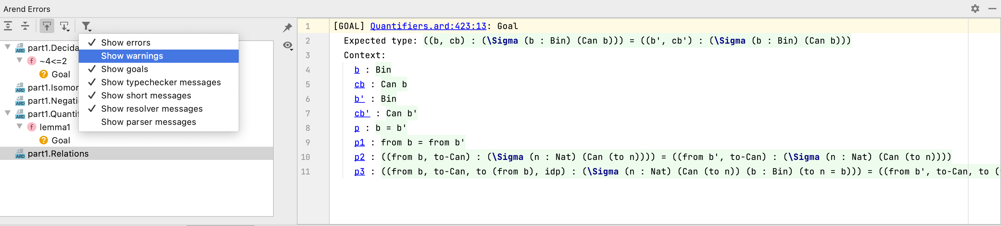This screenshot has height=226, width=1001.
Task: Toggle the Scroll from Source toolbar icon
Action: point(46,26)
